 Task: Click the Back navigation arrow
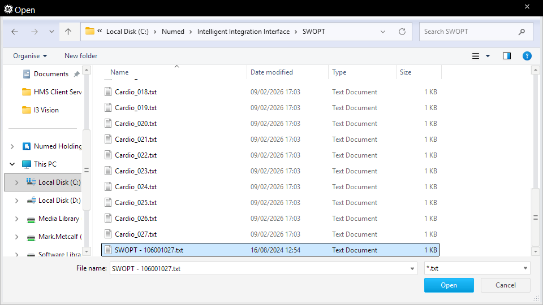point(15,32)
